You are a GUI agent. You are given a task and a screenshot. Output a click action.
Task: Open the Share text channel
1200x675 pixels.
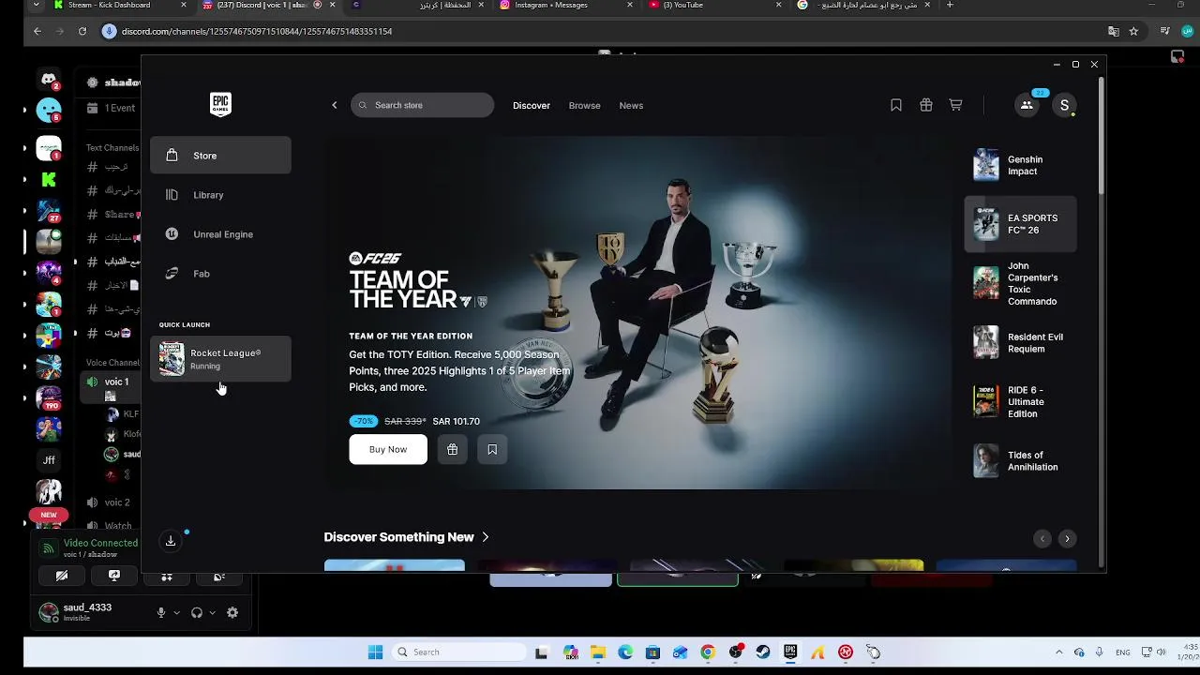pyautogui.click(x=112, y=215)
